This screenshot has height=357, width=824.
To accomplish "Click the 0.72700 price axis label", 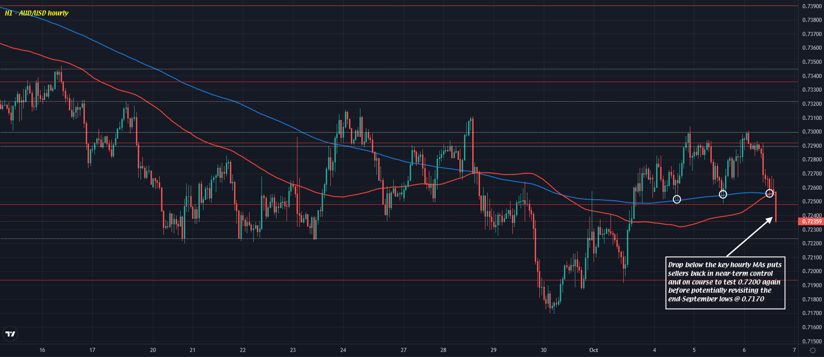I will 812,174.
